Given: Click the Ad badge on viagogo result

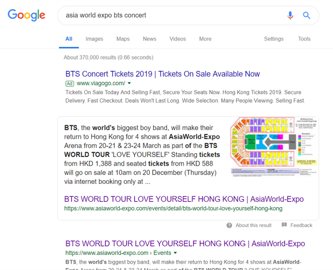Looking at the screenshot, I should click(69, 84).
